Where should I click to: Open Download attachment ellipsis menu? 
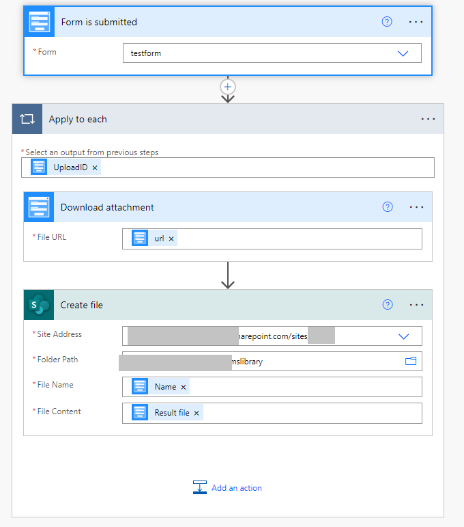(x=416, y=207)
